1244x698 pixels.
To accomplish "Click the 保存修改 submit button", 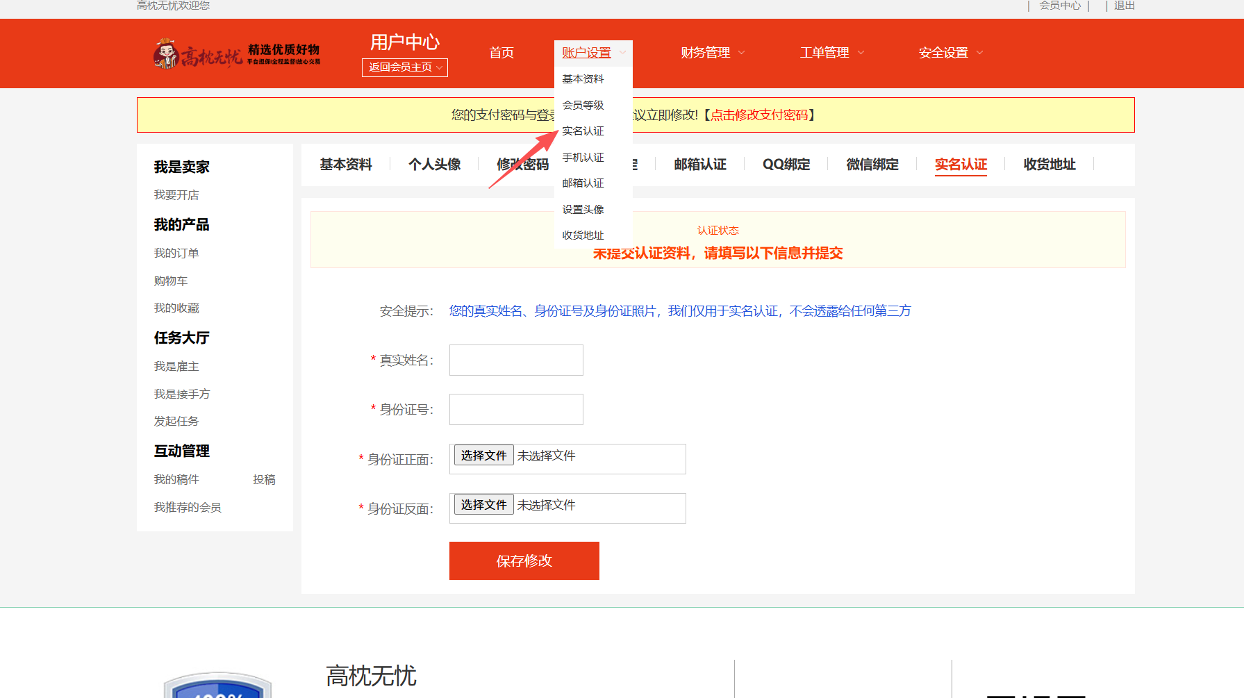I will 524,560.
